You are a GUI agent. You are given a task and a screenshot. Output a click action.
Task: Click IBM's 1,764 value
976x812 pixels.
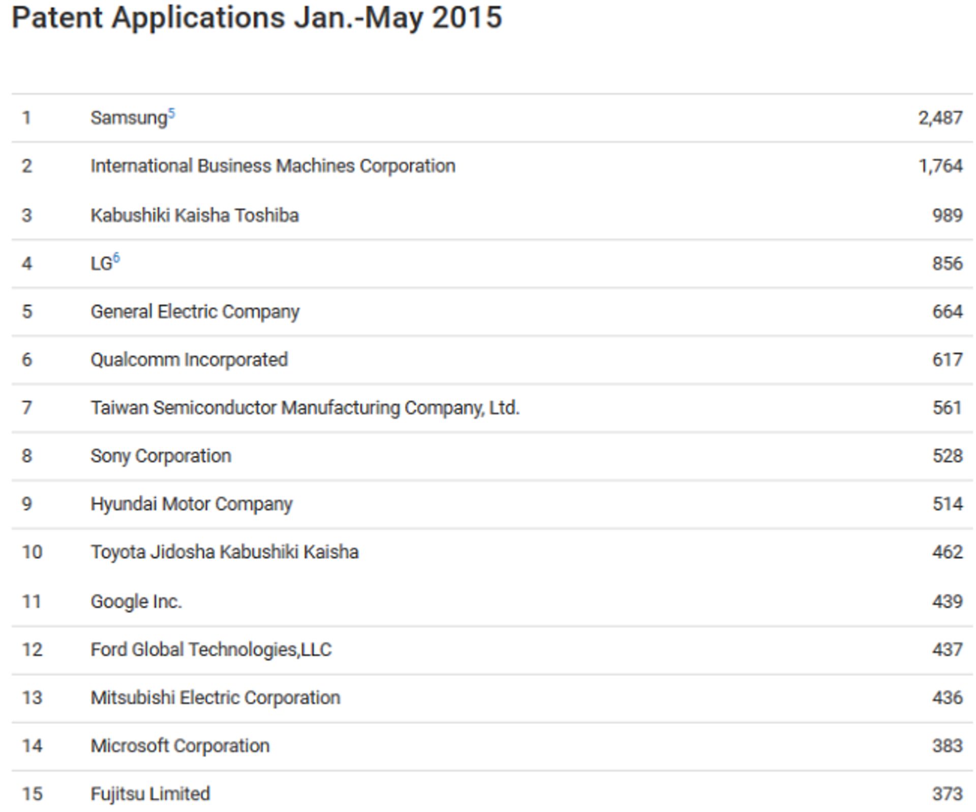pos(940,166)
